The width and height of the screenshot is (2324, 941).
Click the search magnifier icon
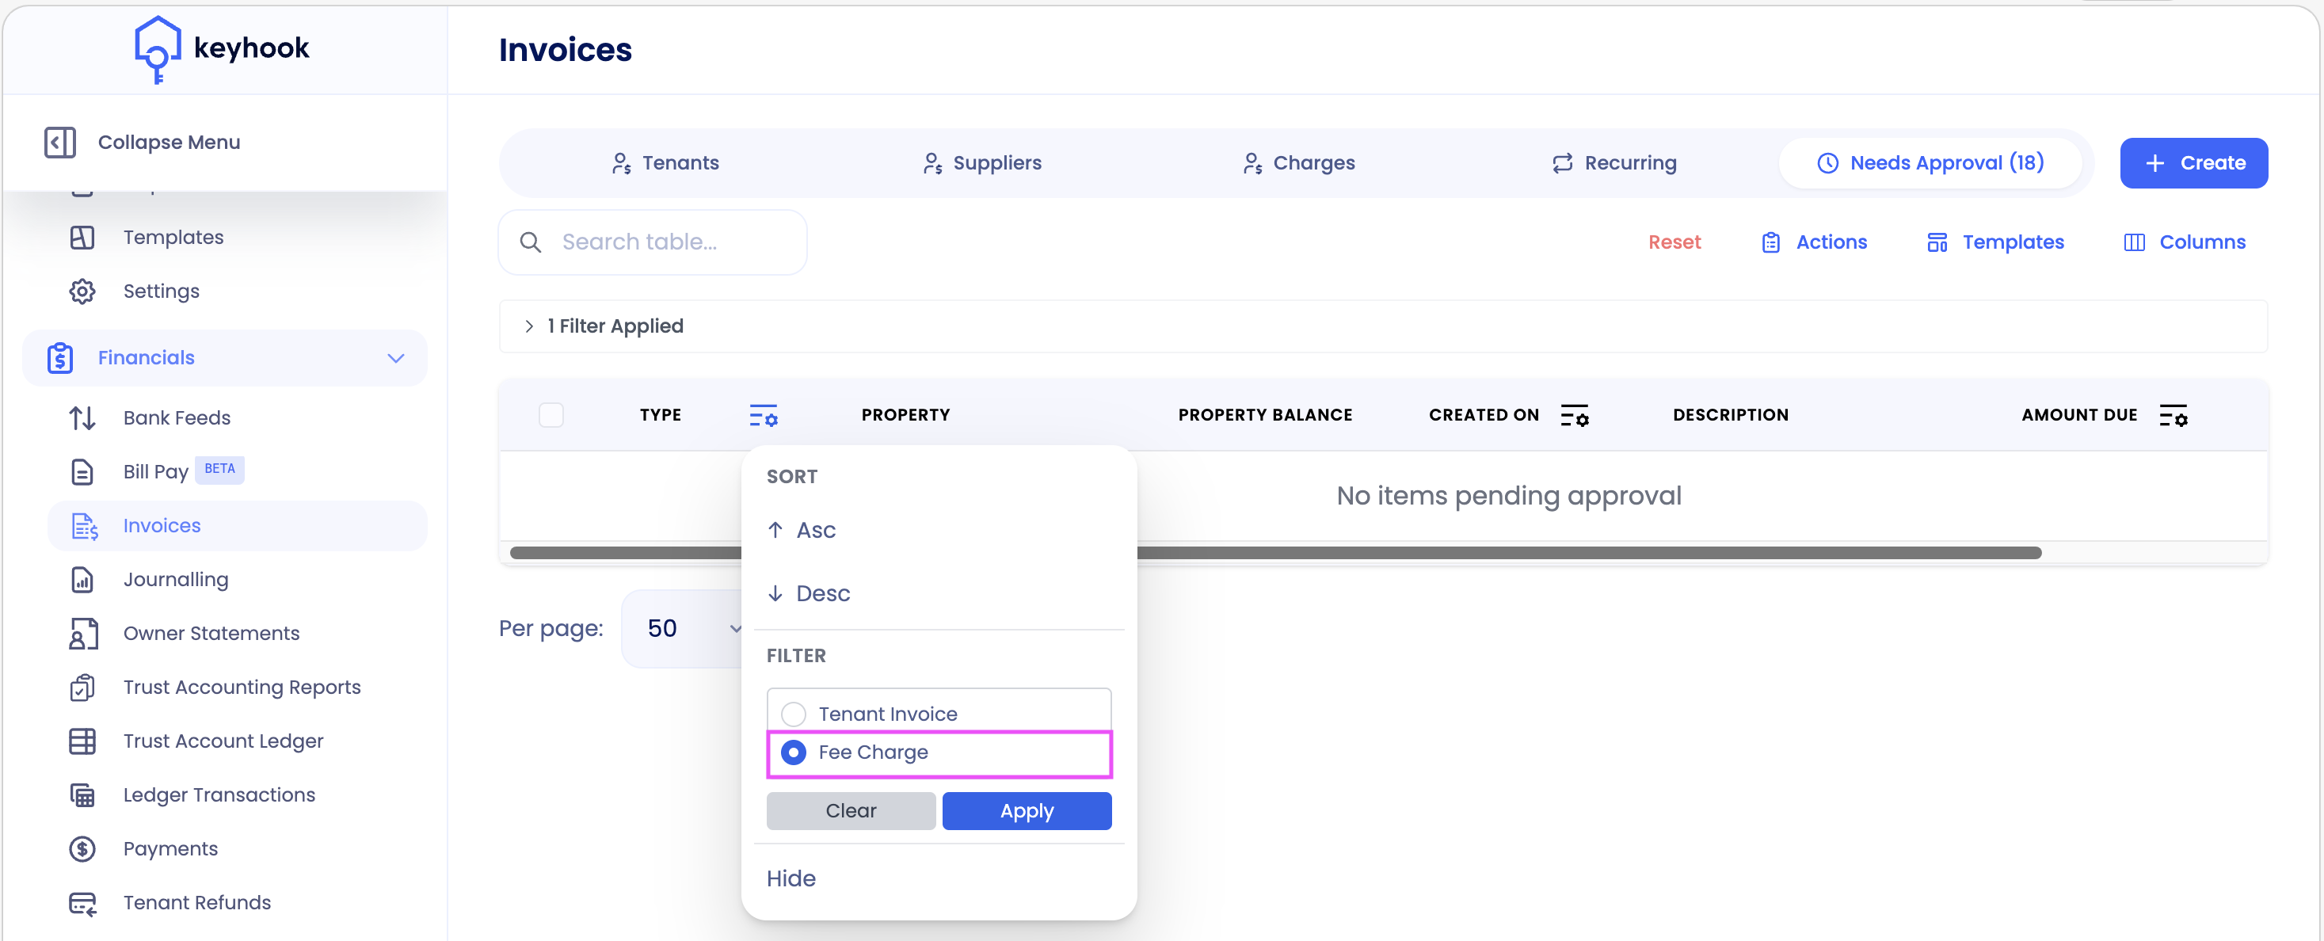531,242
